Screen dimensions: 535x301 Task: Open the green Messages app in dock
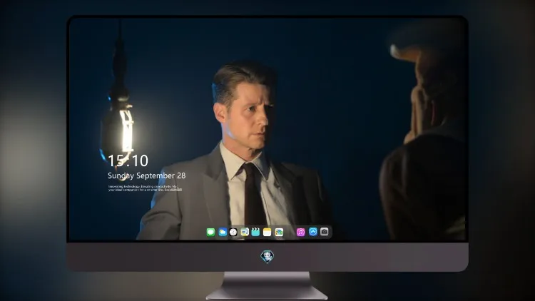(x=210, y=232)
